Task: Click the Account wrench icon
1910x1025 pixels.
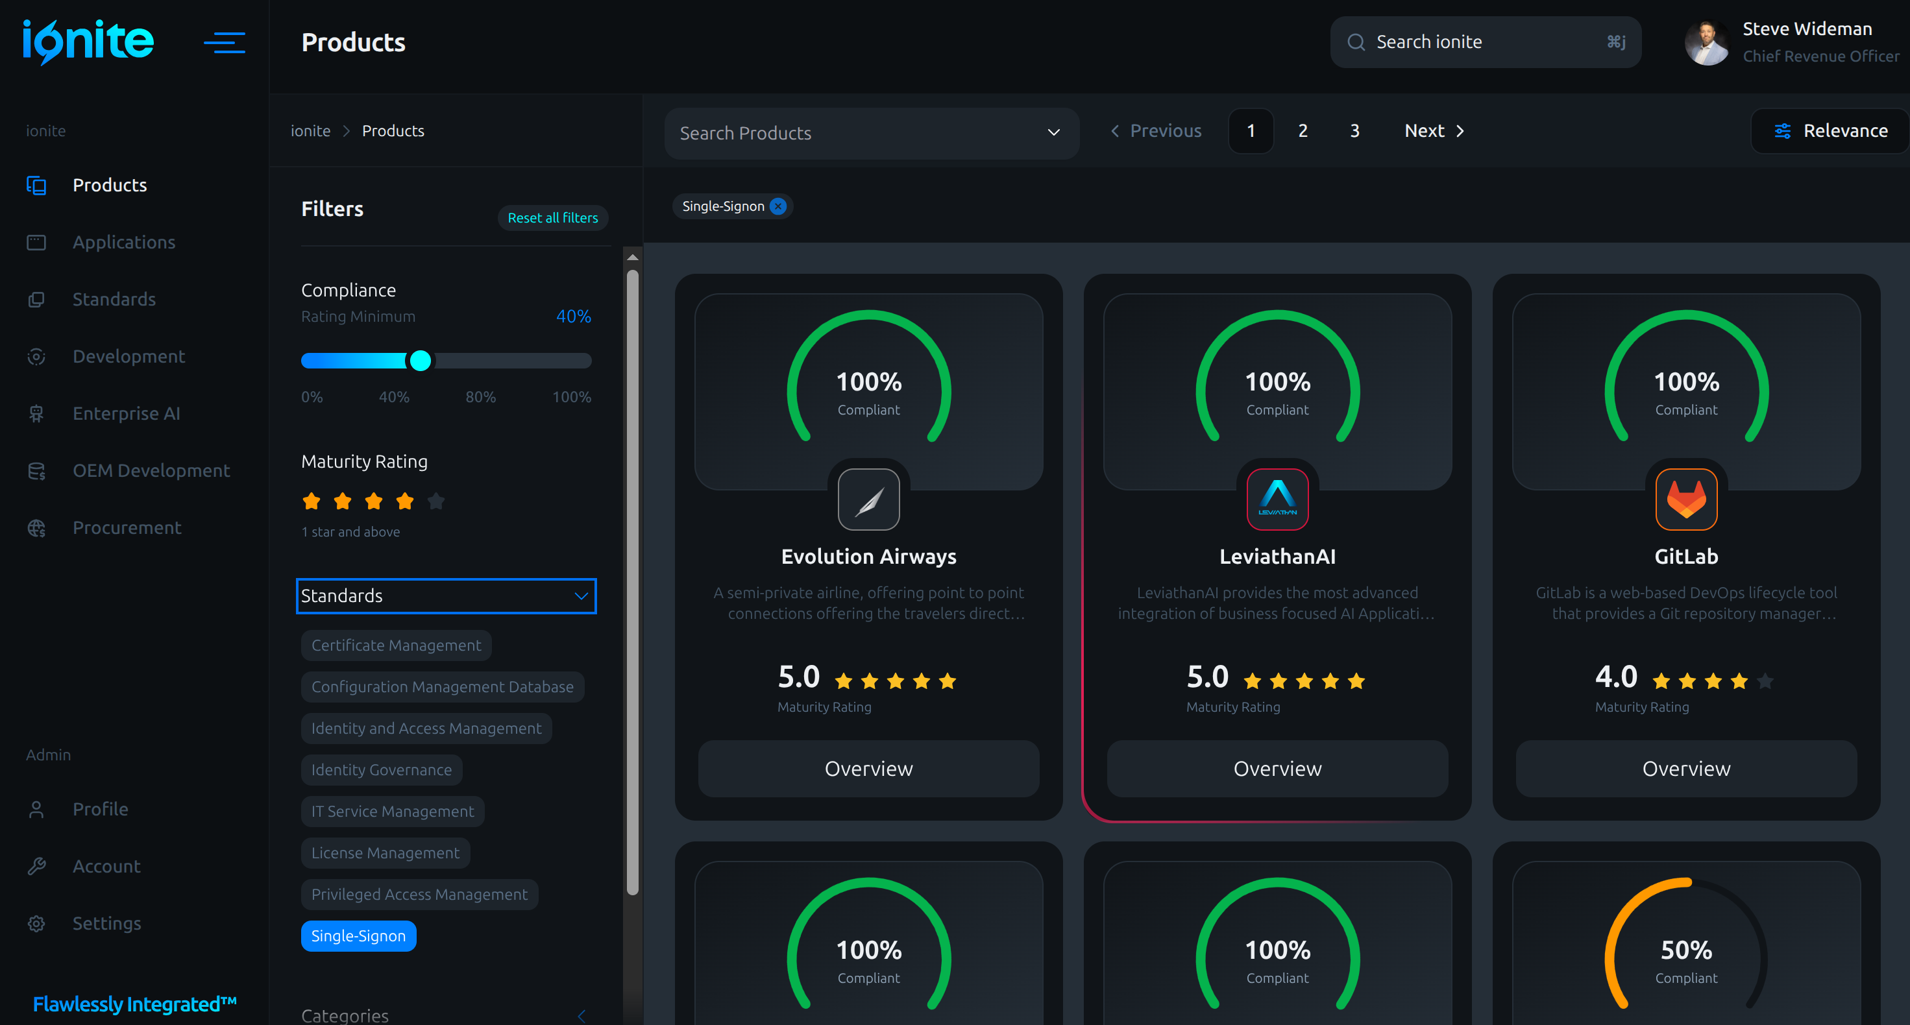Action: coord(36,867)
